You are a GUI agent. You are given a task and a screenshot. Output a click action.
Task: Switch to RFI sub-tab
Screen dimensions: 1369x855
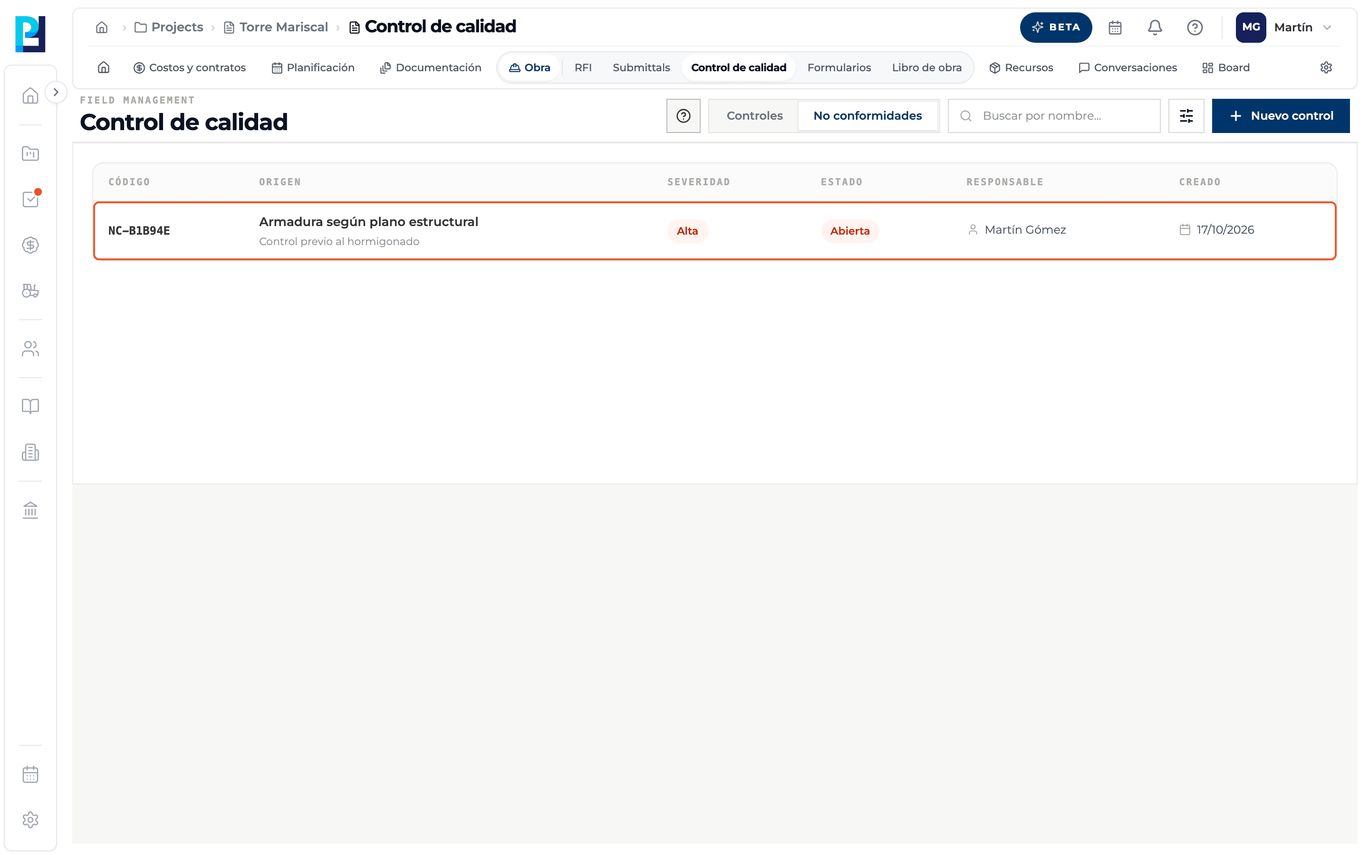[x=583, y=67]
